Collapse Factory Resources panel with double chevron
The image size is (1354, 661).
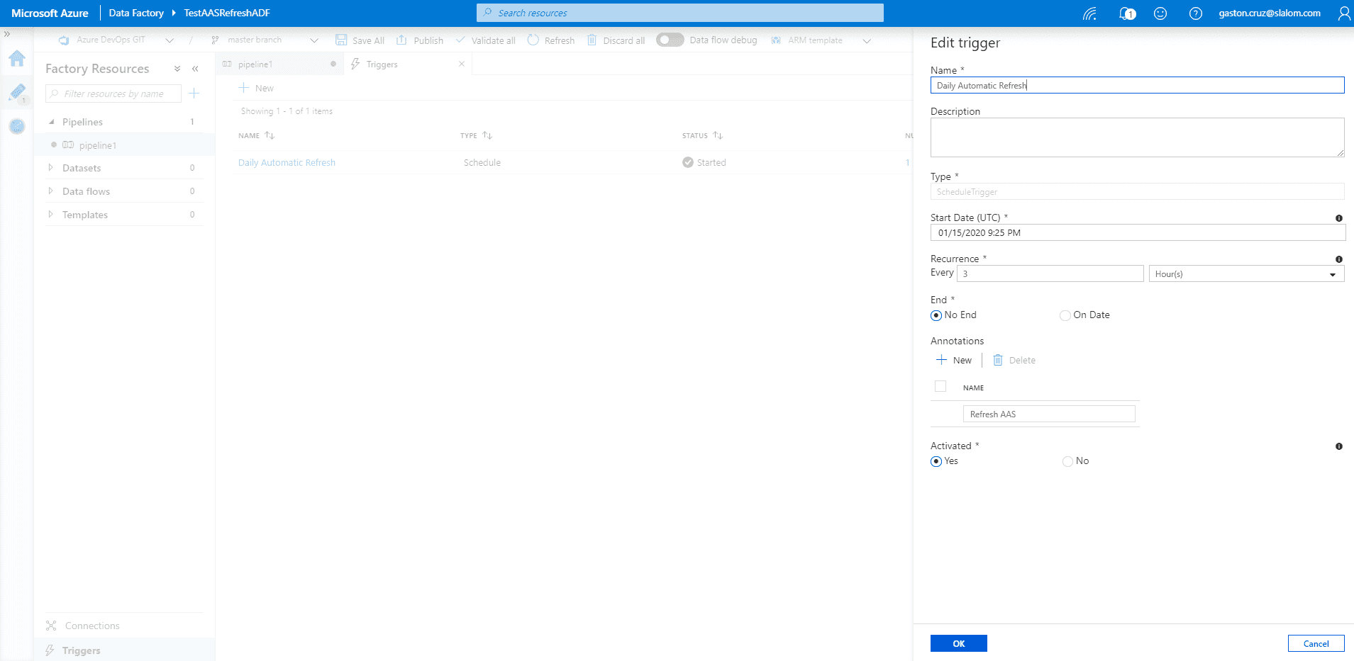[x=195, y=69]
